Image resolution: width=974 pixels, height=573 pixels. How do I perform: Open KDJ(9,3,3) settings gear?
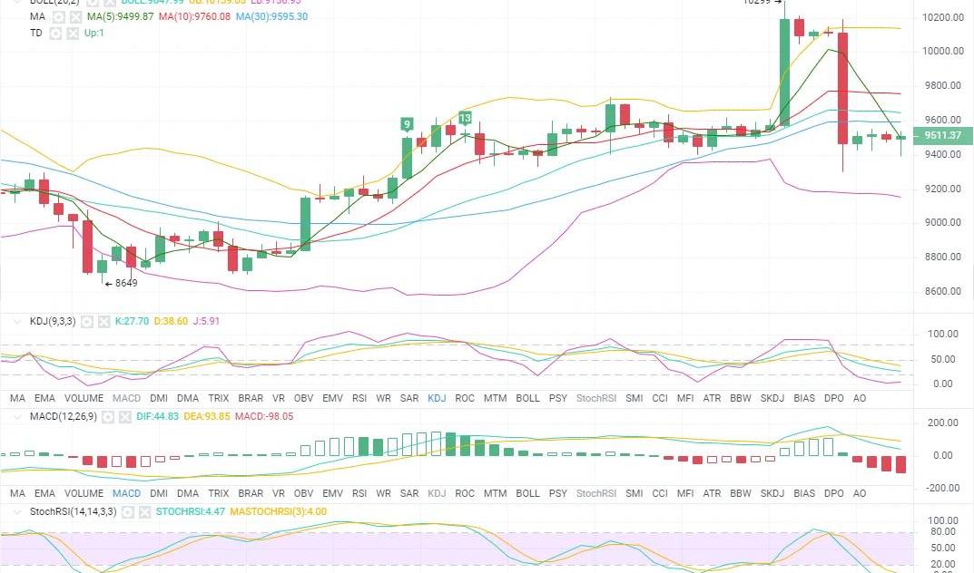(87, 321)
